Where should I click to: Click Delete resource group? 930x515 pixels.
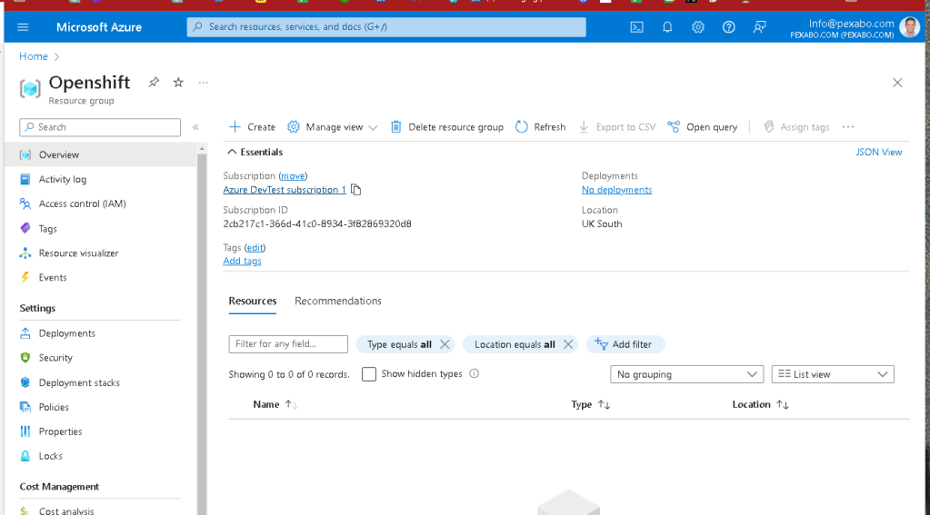pyautogui.click(x=446, y=127)
